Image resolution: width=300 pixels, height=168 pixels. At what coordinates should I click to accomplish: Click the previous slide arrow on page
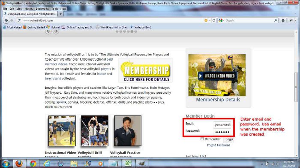pos(48,32)
